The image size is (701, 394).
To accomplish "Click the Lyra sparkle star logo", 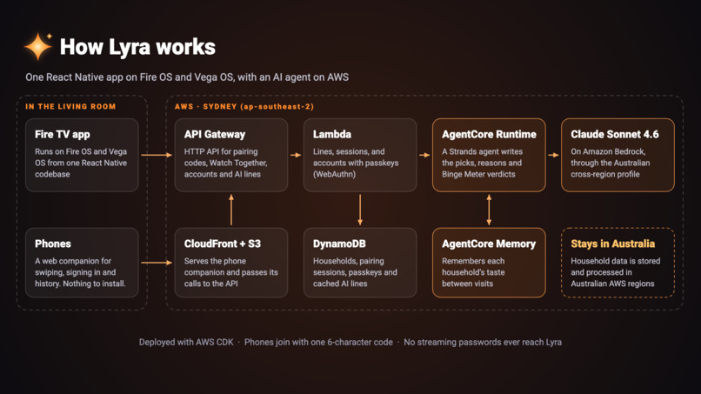I will (38, 46).
